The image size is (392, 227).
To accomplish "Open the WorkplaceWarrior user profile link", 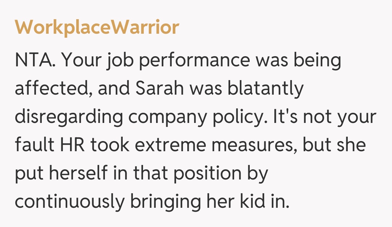I will click(97, 28).
